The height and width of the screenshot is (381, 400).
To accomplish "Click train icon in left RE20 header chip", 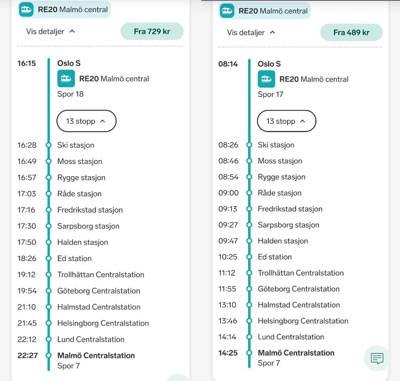I will click(x=26, y=10).
